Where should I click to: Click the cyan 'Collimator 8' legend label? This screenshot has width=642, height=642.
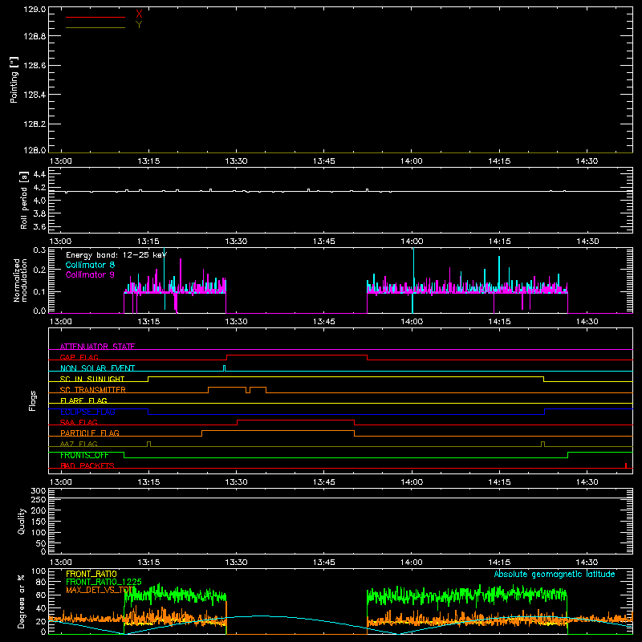[90, 265]
